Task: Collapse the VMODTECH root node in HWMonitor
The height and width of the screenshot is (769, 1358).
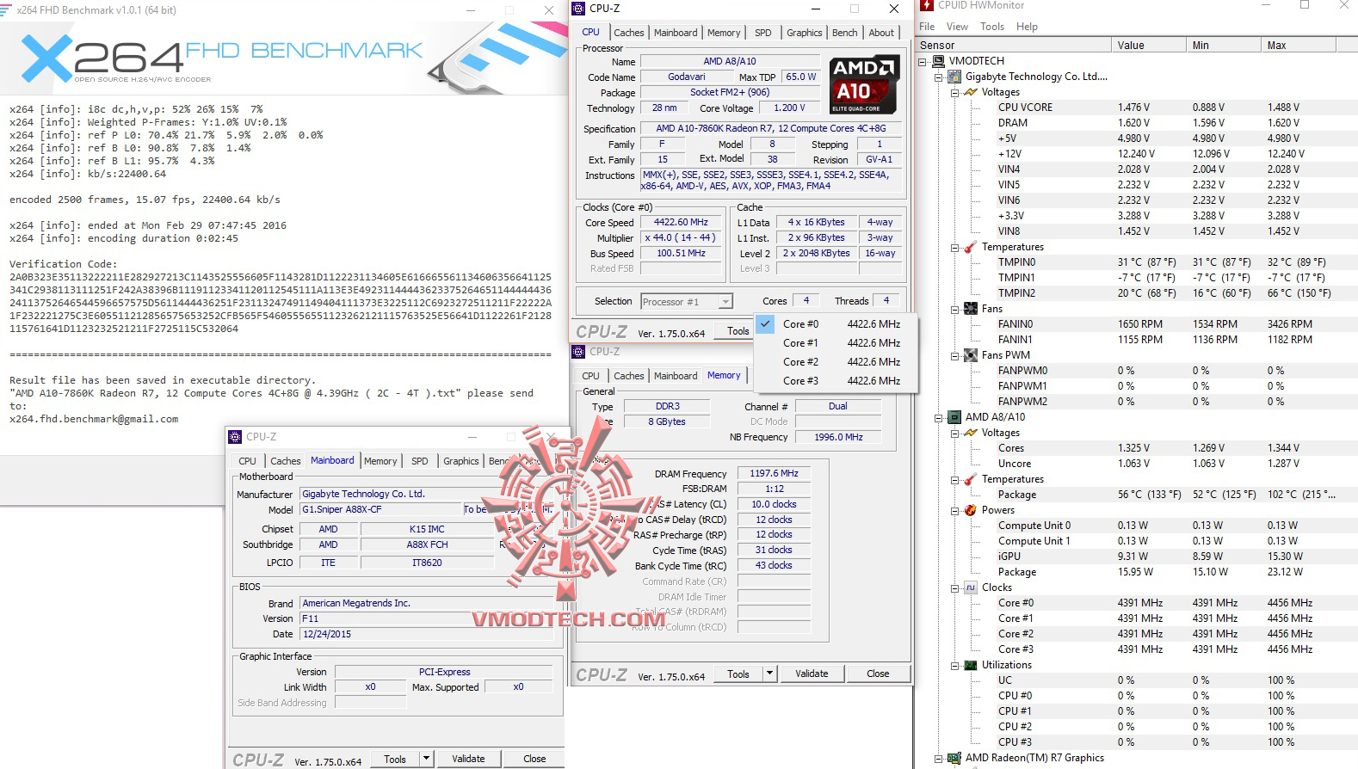Action: (x=923, y=62)
